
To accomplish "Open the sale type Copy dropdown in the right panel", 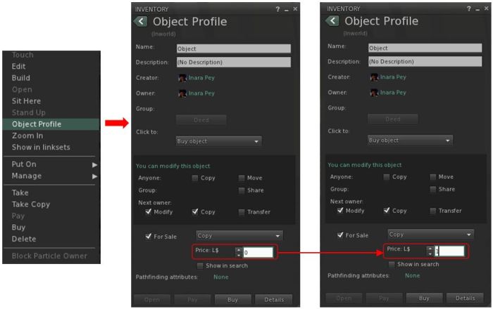I will pos(430,235).
